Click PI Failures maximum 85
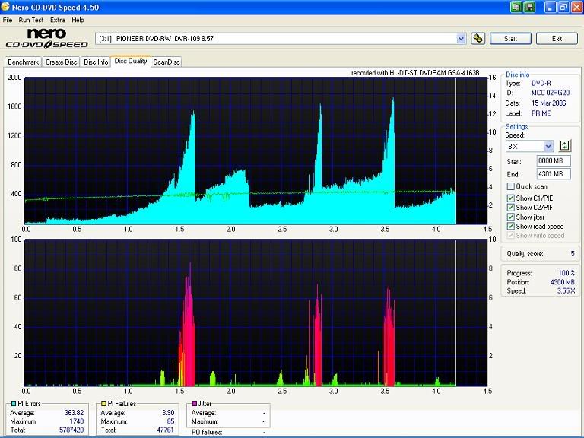This screenshot has width=584, height=438. click(x=170, y=421)
